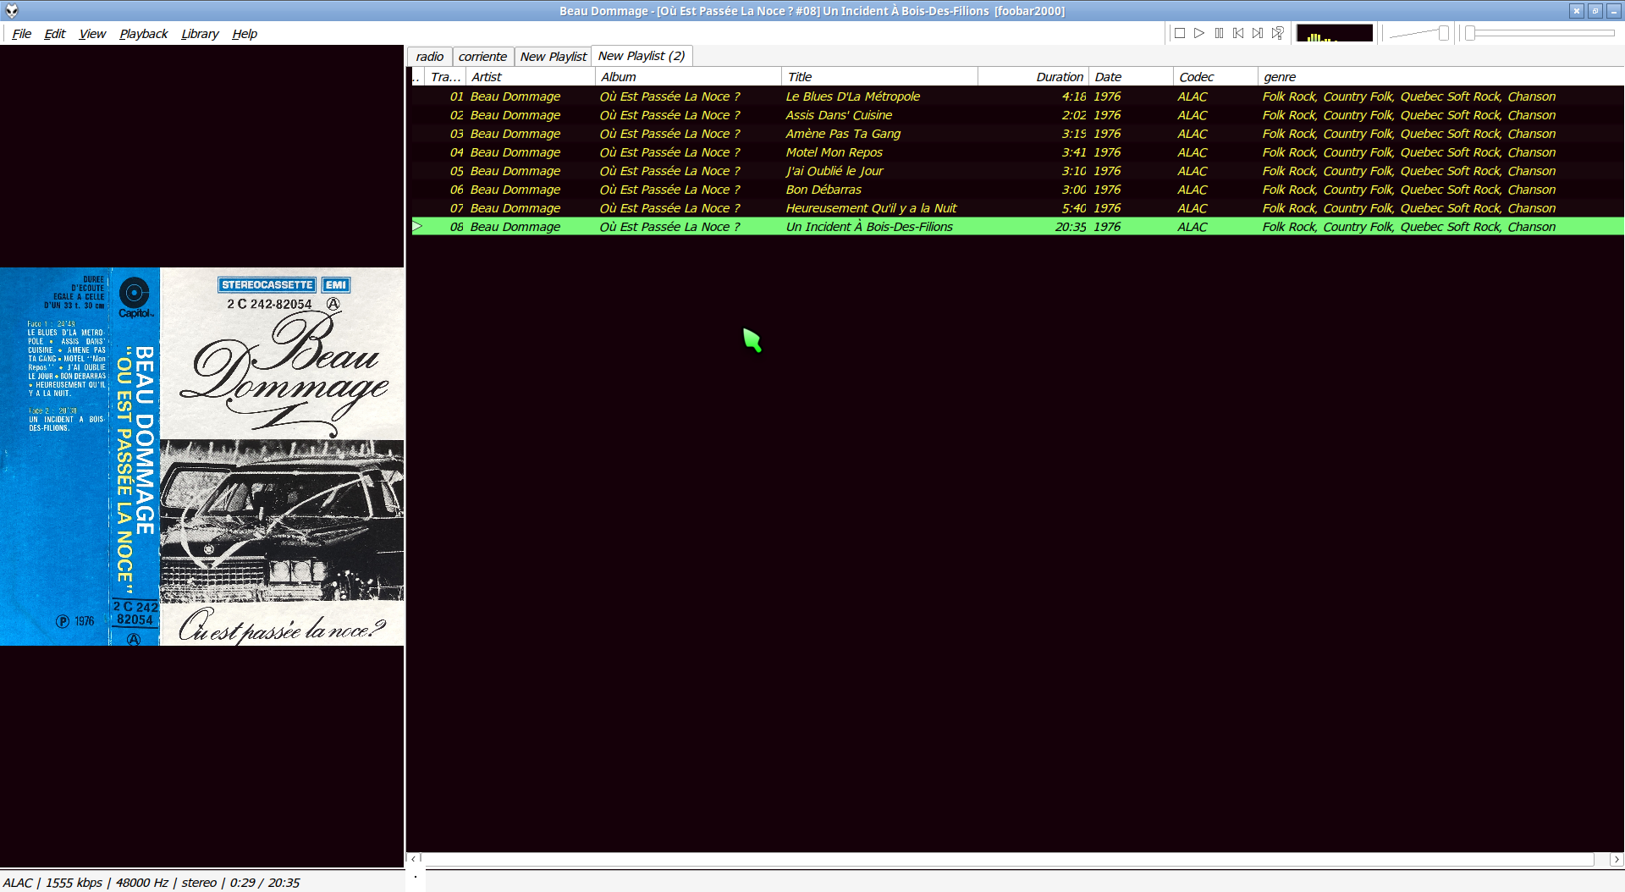
Task: Open the Help menu
Action: click(x=245, y=34)
